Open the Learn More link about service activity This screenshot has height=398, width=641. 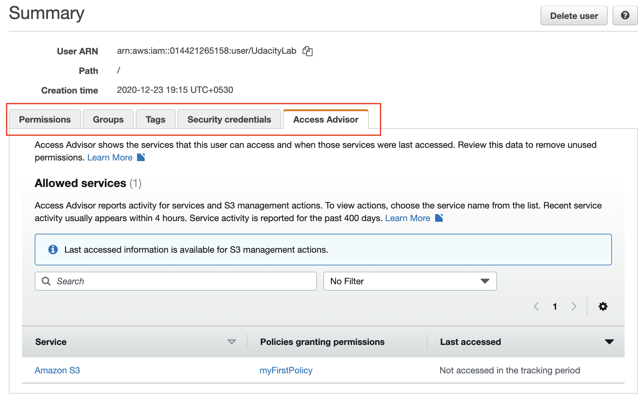(x=408, y=218)
